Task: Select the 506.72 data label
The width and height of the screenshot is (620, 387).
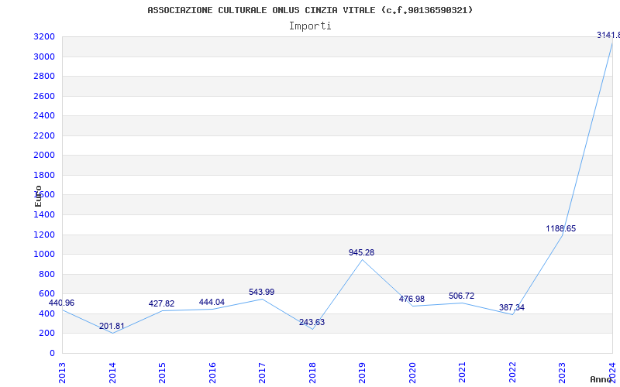Action: pyautogui.click(x=461, y=296)
